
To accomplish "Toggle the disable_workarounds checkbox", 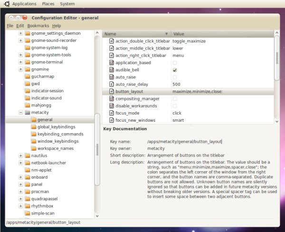I will (x=175, y=106).
